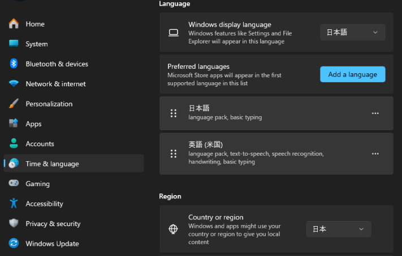Open more options for 日本語 language
Viewport: 402px width, 256px height.
pyautogui.click(x=375, y=113)
